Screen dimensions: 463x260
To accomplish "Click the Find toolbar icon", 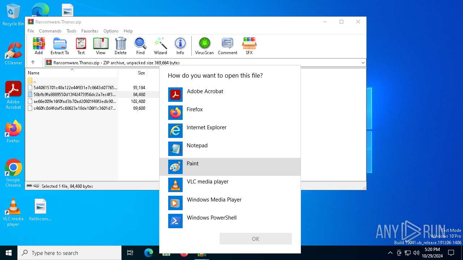I will click(x=140, y=46).
